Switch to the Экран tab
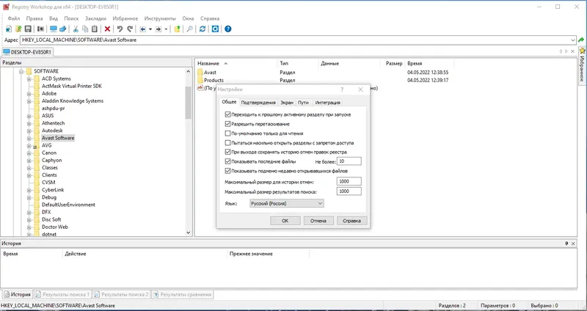The height and width of the screenshot is (311, 587). (x=287, y=103)
